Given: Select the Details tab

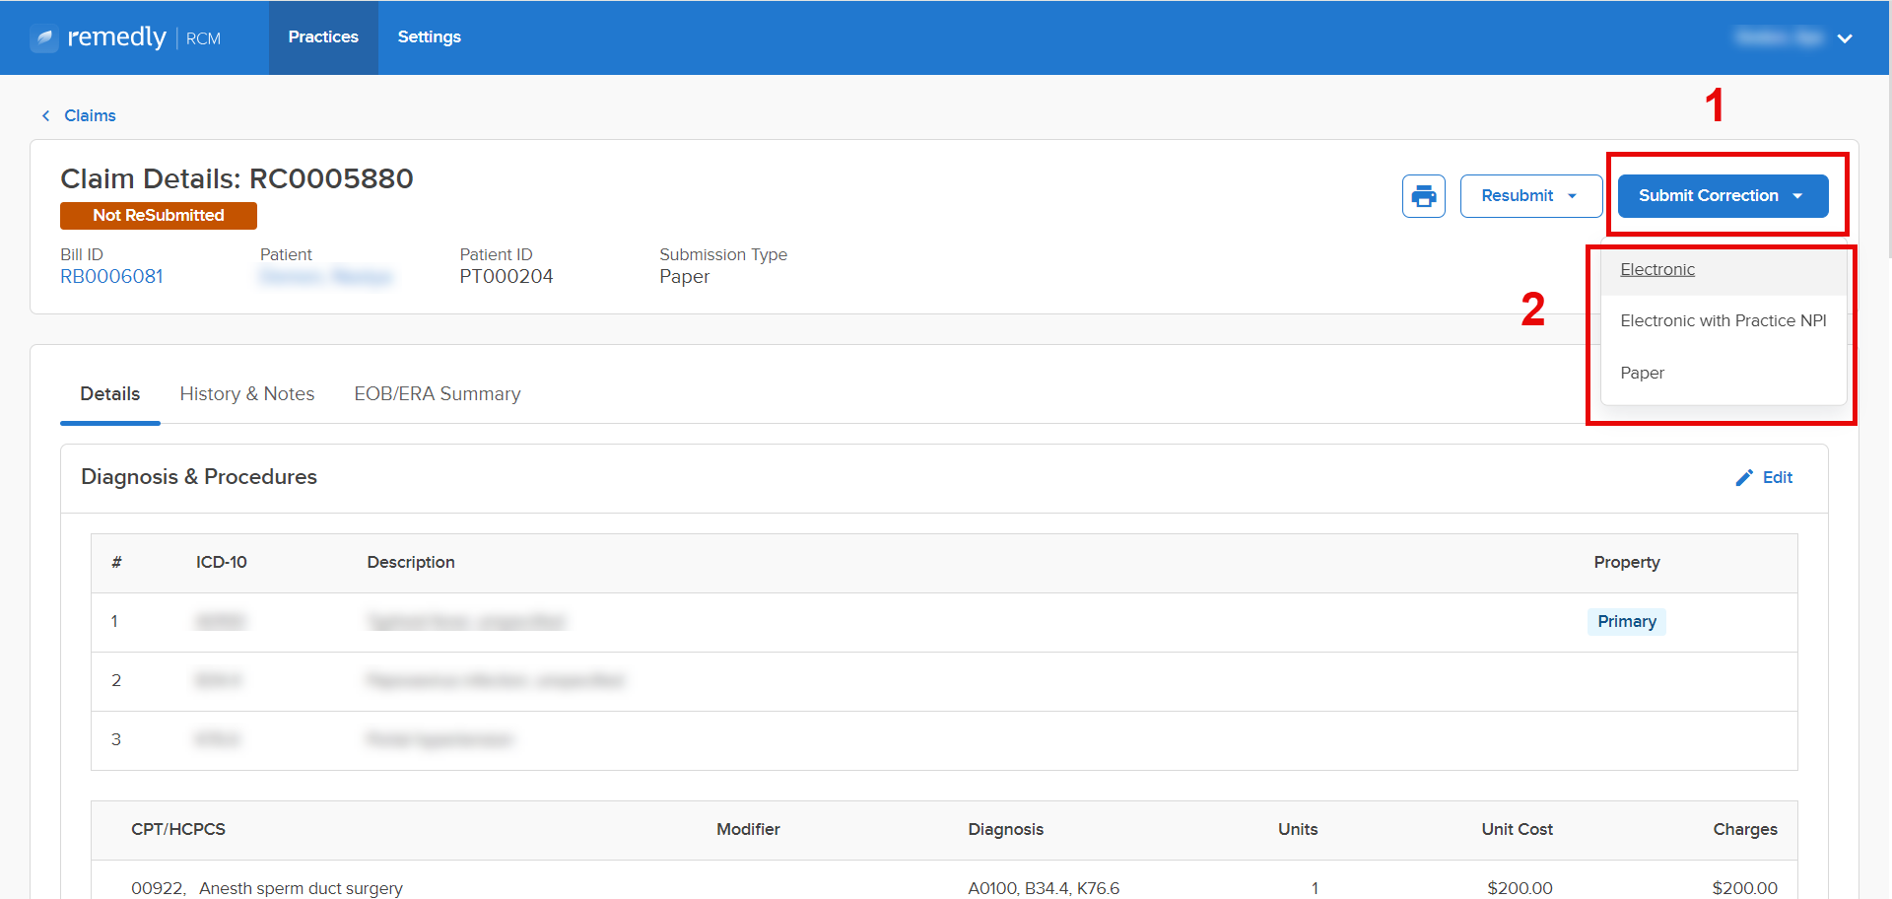Looking at the screenshot, I should click(109, 393).
